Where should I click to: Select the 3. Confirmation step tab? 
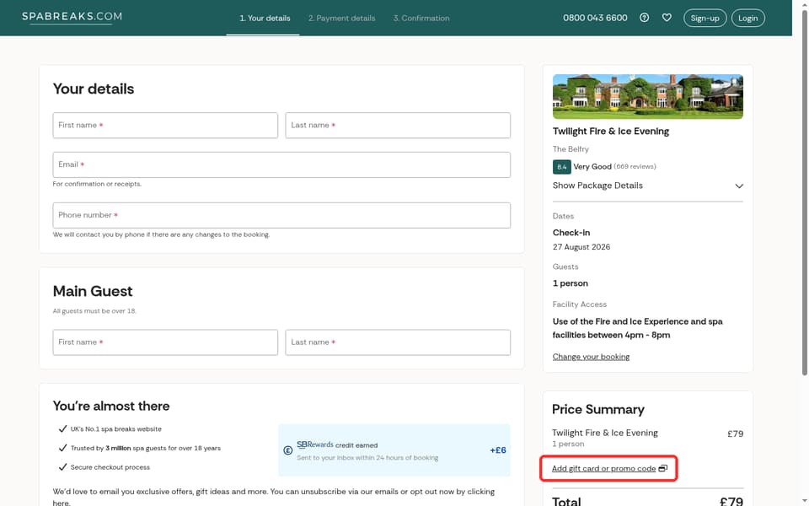point(421,18)
